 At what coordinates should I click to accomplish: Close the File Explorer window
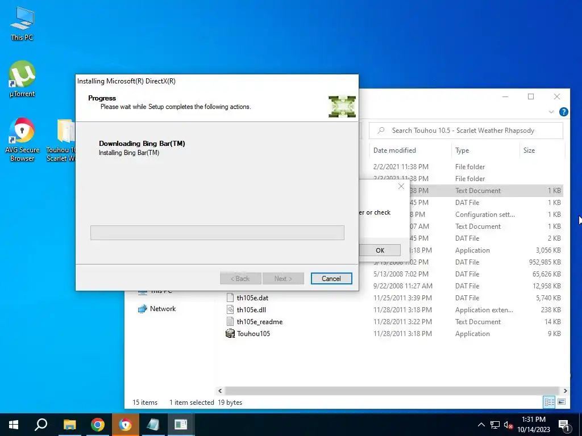pyautogui.click(x=557, y=97)
